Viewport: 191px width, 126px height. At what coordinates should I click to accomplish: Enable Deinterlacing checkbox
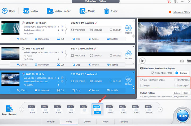(x=176, y=80)
